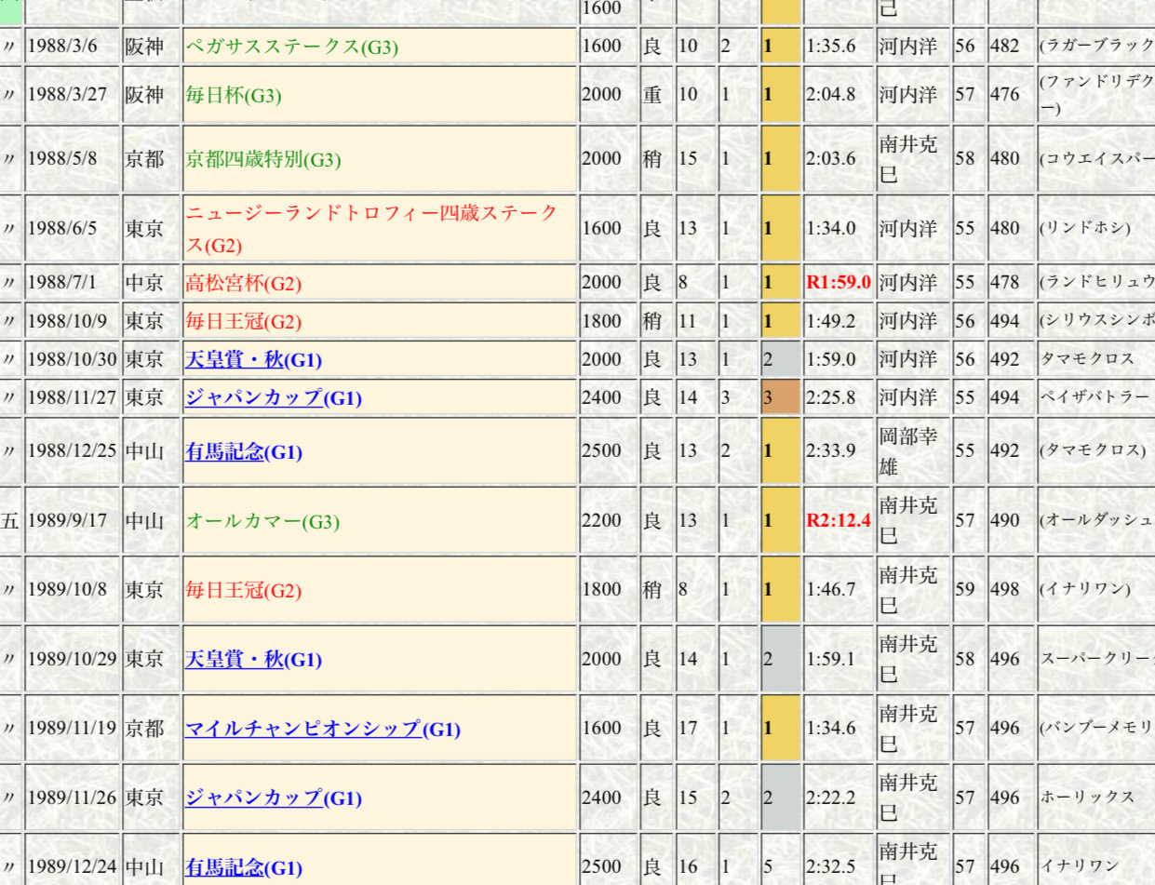This screenshot has height=885, width=1155.
Task: Open the 1988 有馬記念(G1) race link
Action: click(x=244, y=451)
